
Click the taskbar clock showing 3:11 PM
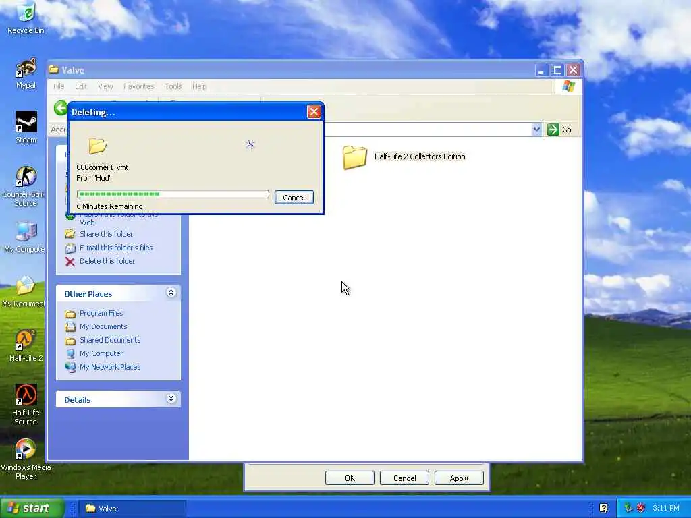click(666, 509)
